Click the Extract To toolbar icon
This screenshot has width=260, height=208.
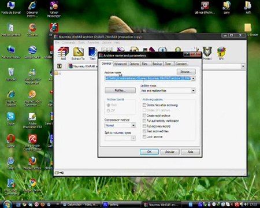pos(78,53)
